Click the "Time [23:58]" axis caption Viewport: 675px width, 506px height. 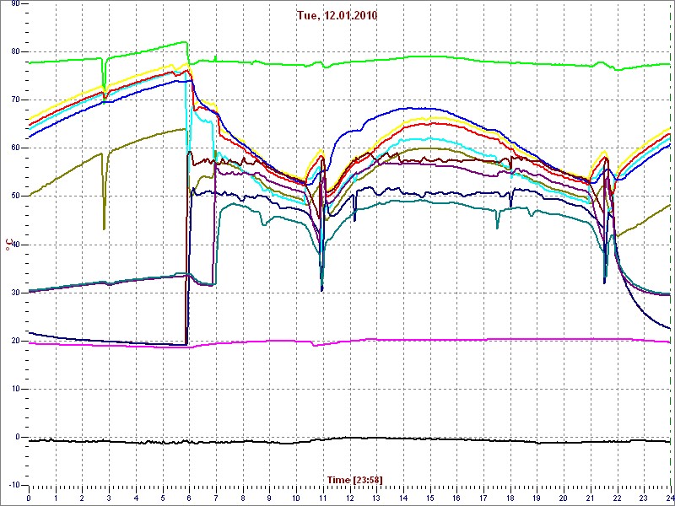(x=354, y=479)
